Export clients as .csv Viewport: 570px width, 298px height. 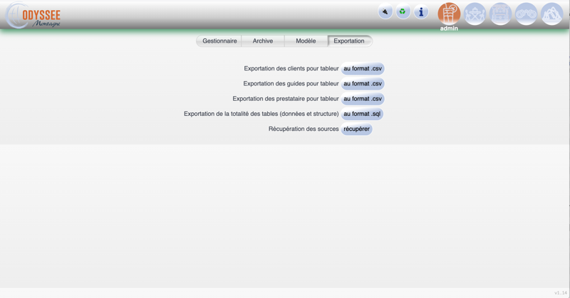tap(363, 69)
